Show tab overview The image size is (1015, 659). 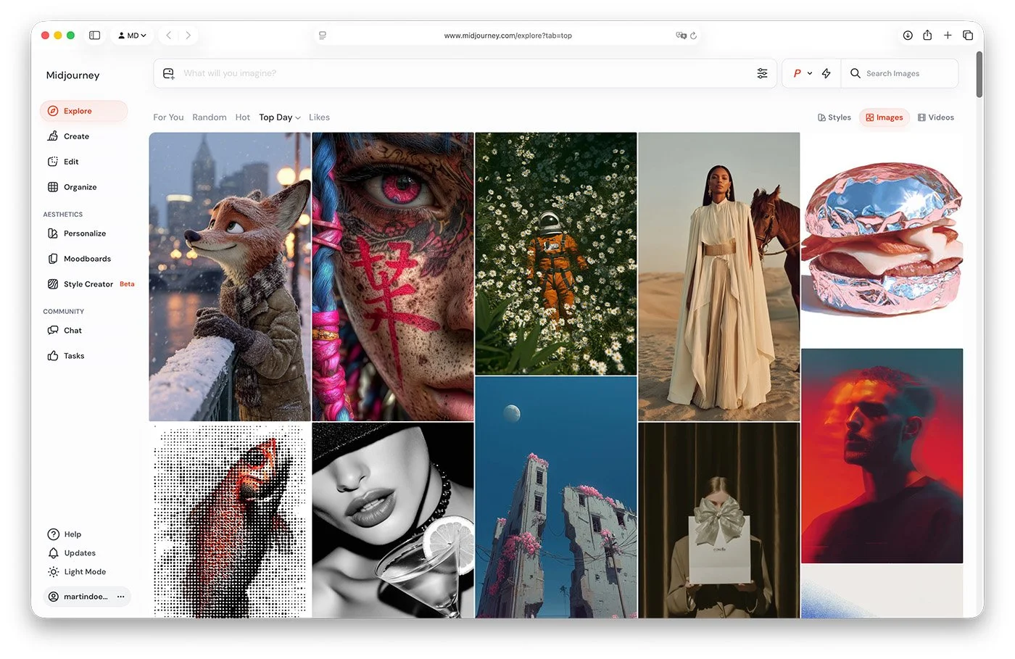point(968,35)
